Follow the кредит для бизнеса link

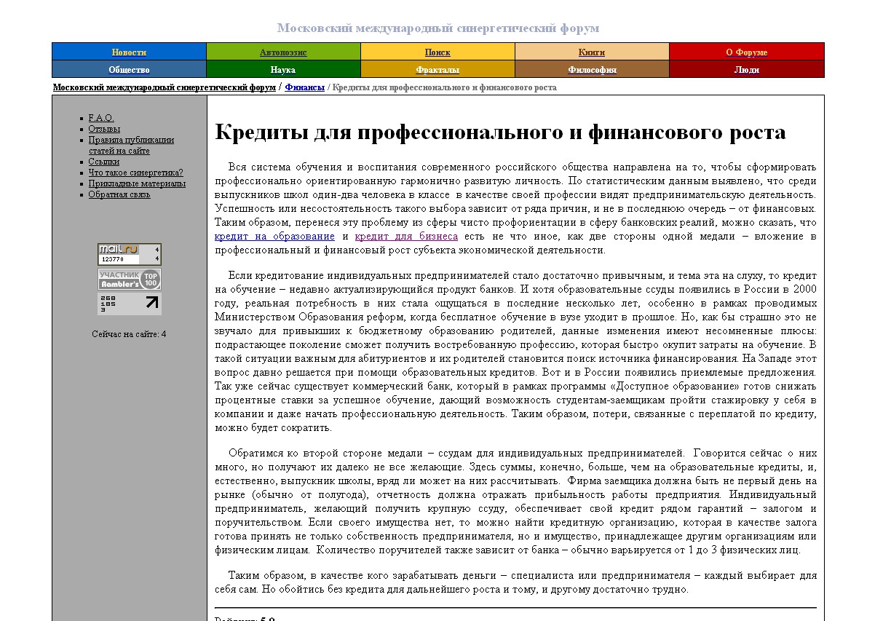[406, 237]
